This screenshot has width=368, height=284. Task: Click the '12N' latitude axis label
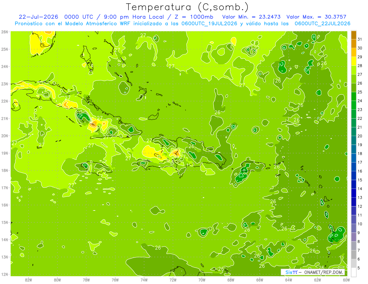tap(5, 274)
